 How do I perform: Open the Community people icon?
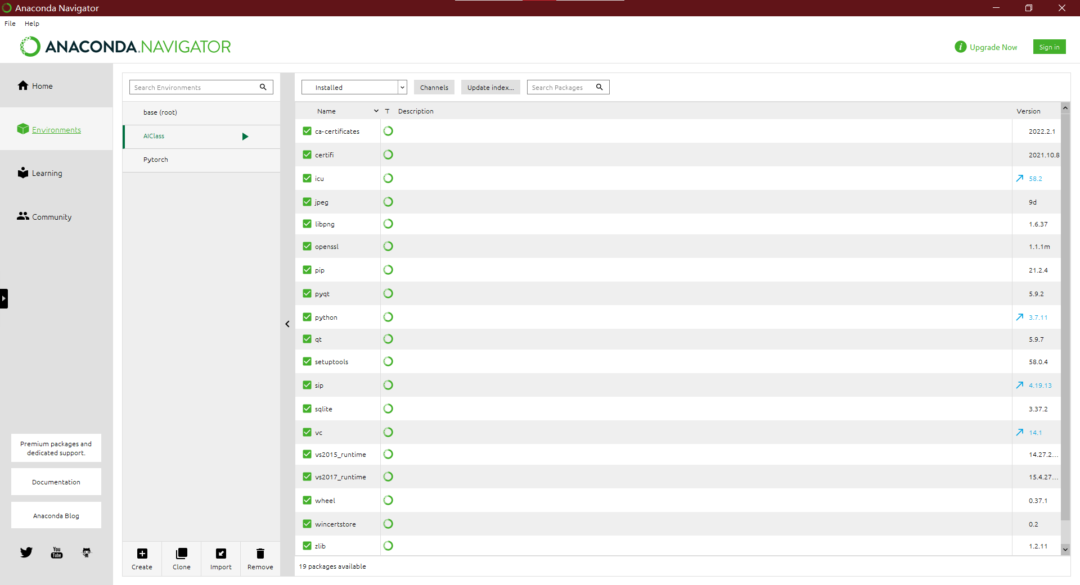click(x=23, y=216)
